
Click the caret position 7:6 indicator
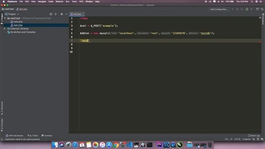coord(226,139)
